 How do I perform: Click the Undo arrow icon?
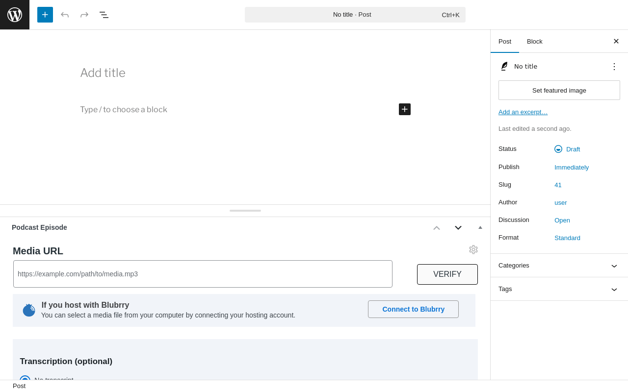click(65, 15)
